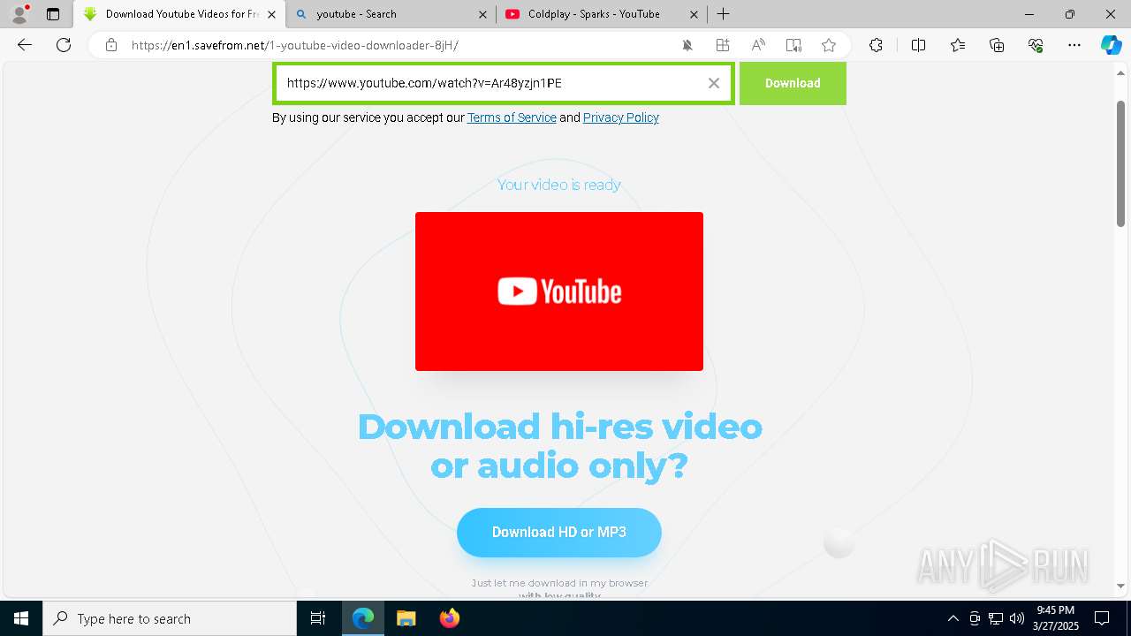Open the browser profile icon

19,14
